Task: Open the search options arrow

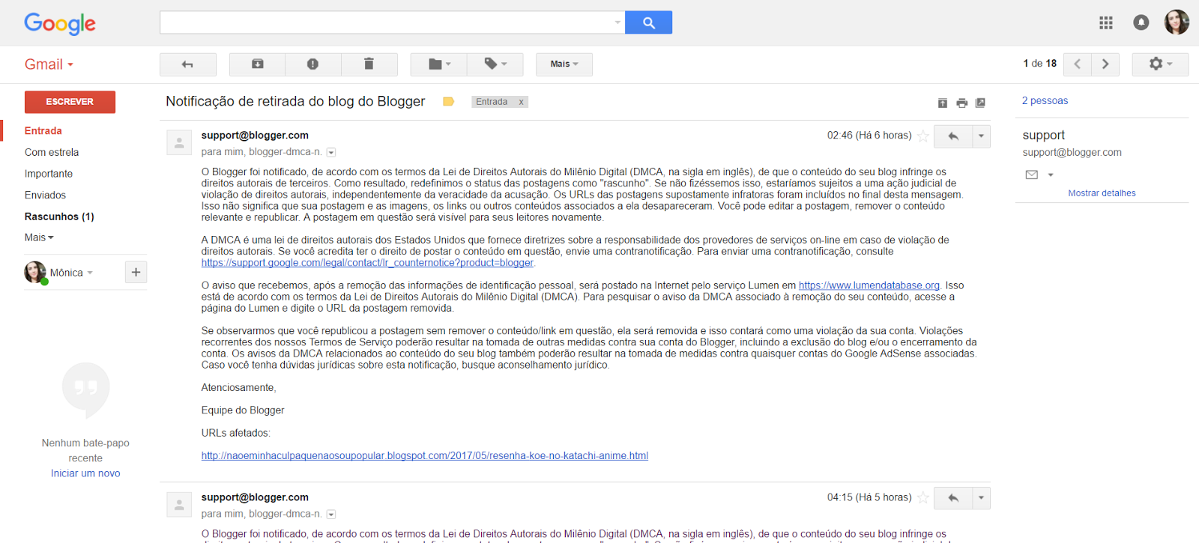Action: (617, 22)
